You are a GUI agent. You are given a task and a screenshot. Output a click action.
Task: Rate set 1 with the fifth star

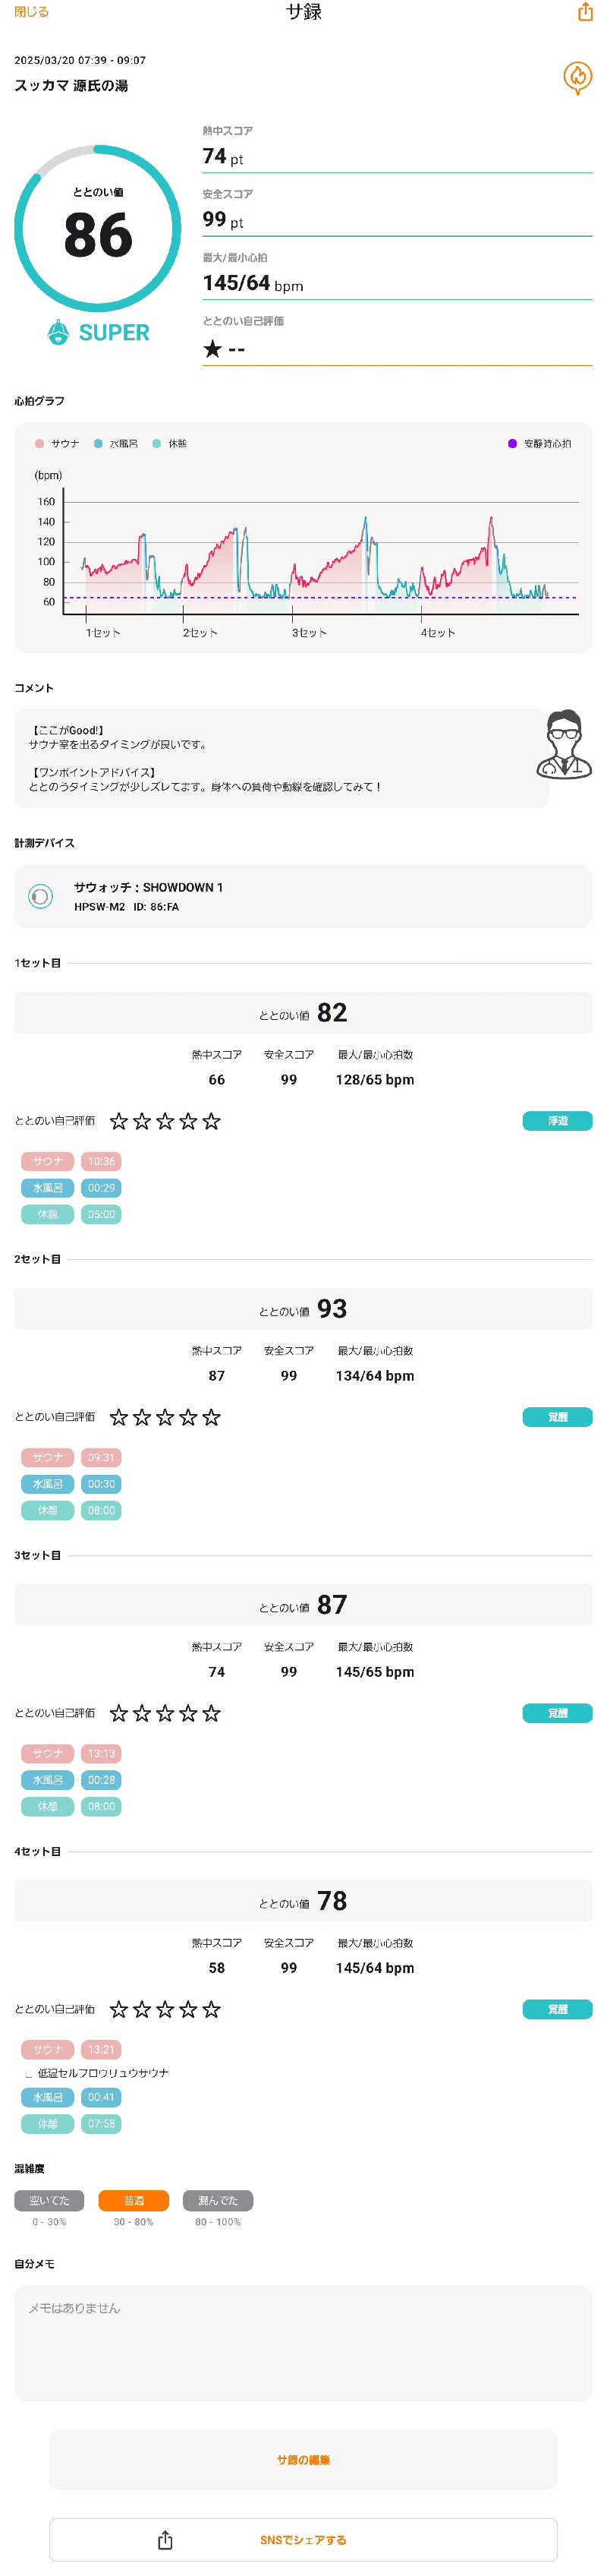212,1121
